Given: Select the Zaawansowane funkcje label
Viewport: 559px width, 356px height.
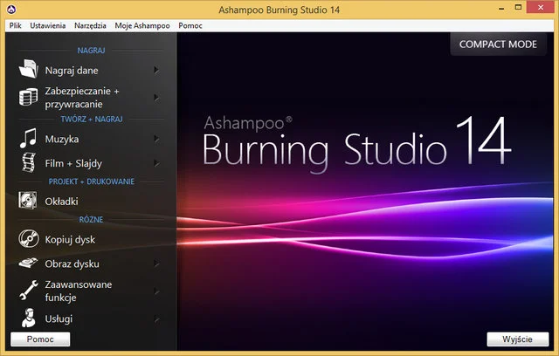Looking at the screenshot, I should click(79, 291).
